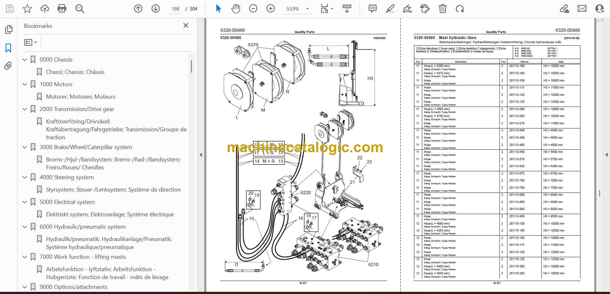Jump to Motorer; Motoren; Moteurs bookmark

pos(81,97)
